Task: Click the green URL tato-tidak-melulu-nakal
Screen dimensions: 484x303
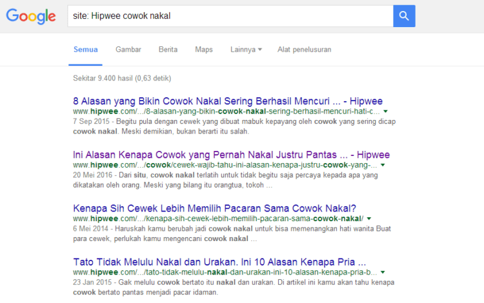Action: [225, 272]
